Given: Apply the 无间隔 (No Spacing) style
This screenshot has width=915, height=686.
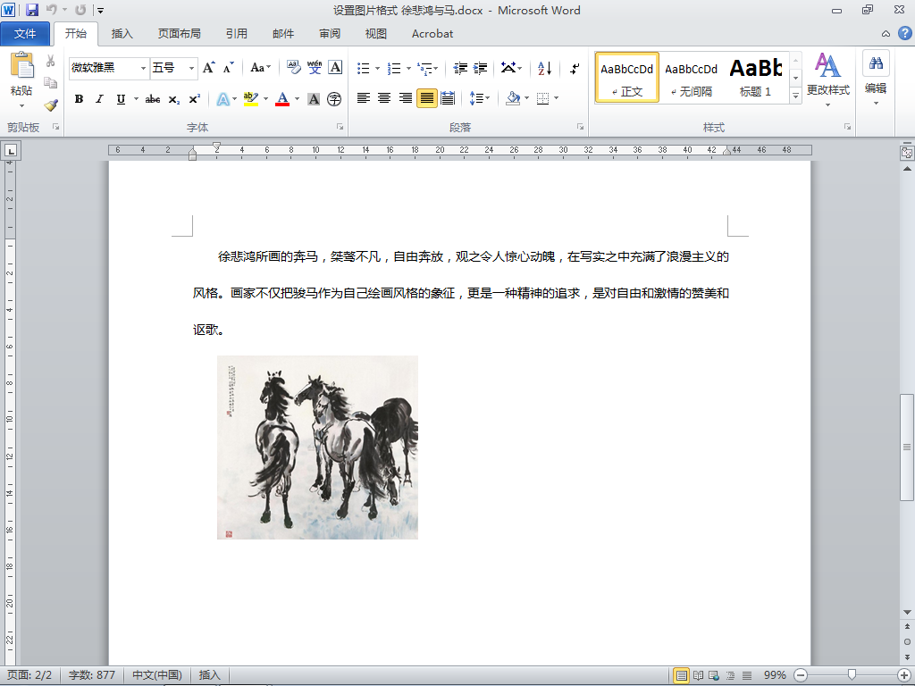Looking at the screenshot, I should [x=692, y=78].
